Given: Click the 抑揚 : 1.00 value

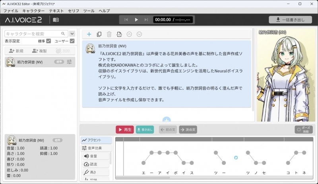Looking at the screenshot, I should [48, 153].
